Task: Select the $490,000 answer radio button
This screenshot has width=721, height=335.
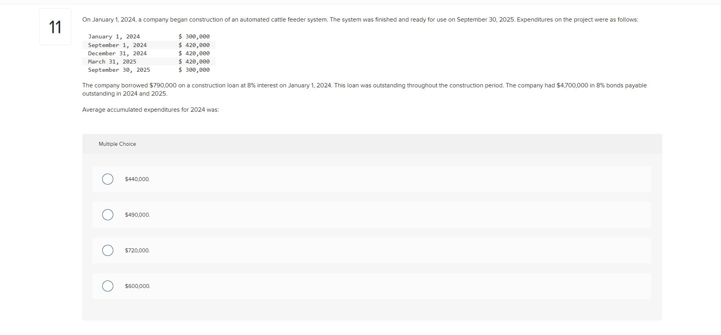Action: pyautogui.click(x=107, y=215)
